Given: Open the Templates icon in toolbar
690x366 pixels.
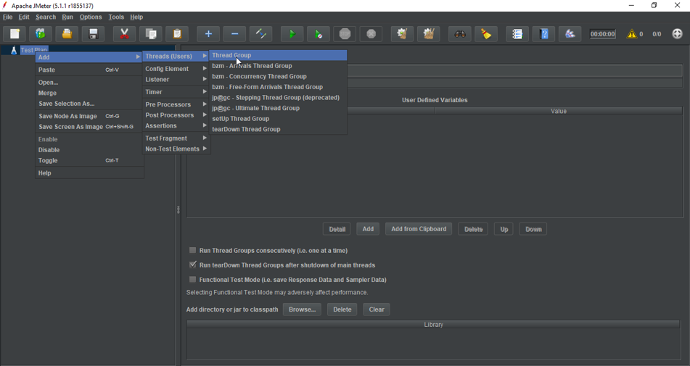Looking at the screenshot, I should [x=41, y=34].
